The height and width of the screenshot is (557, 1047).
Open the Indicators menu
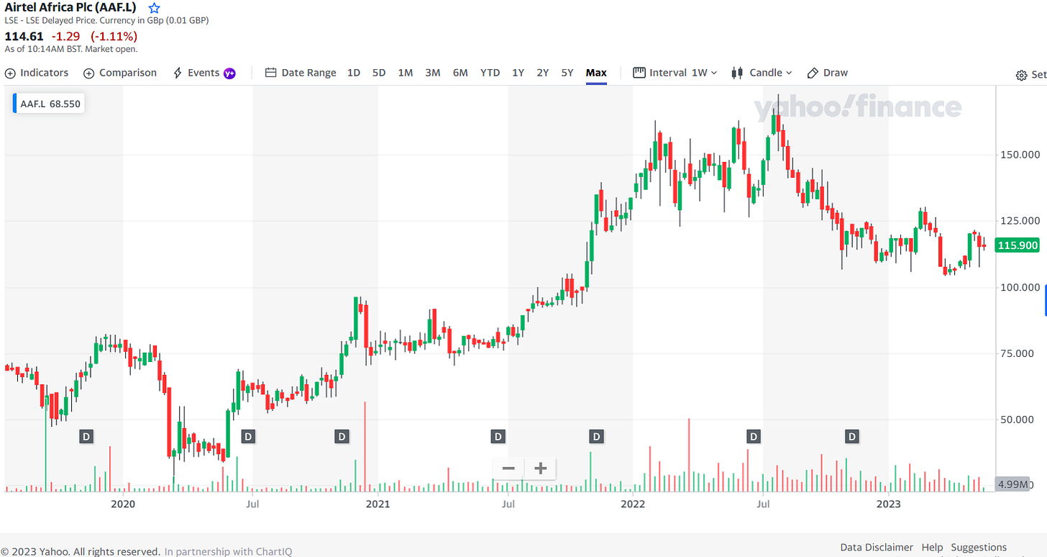tap(36, 73)
